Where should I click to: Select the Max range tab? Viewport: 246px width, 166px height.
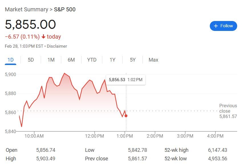[153, 60]
